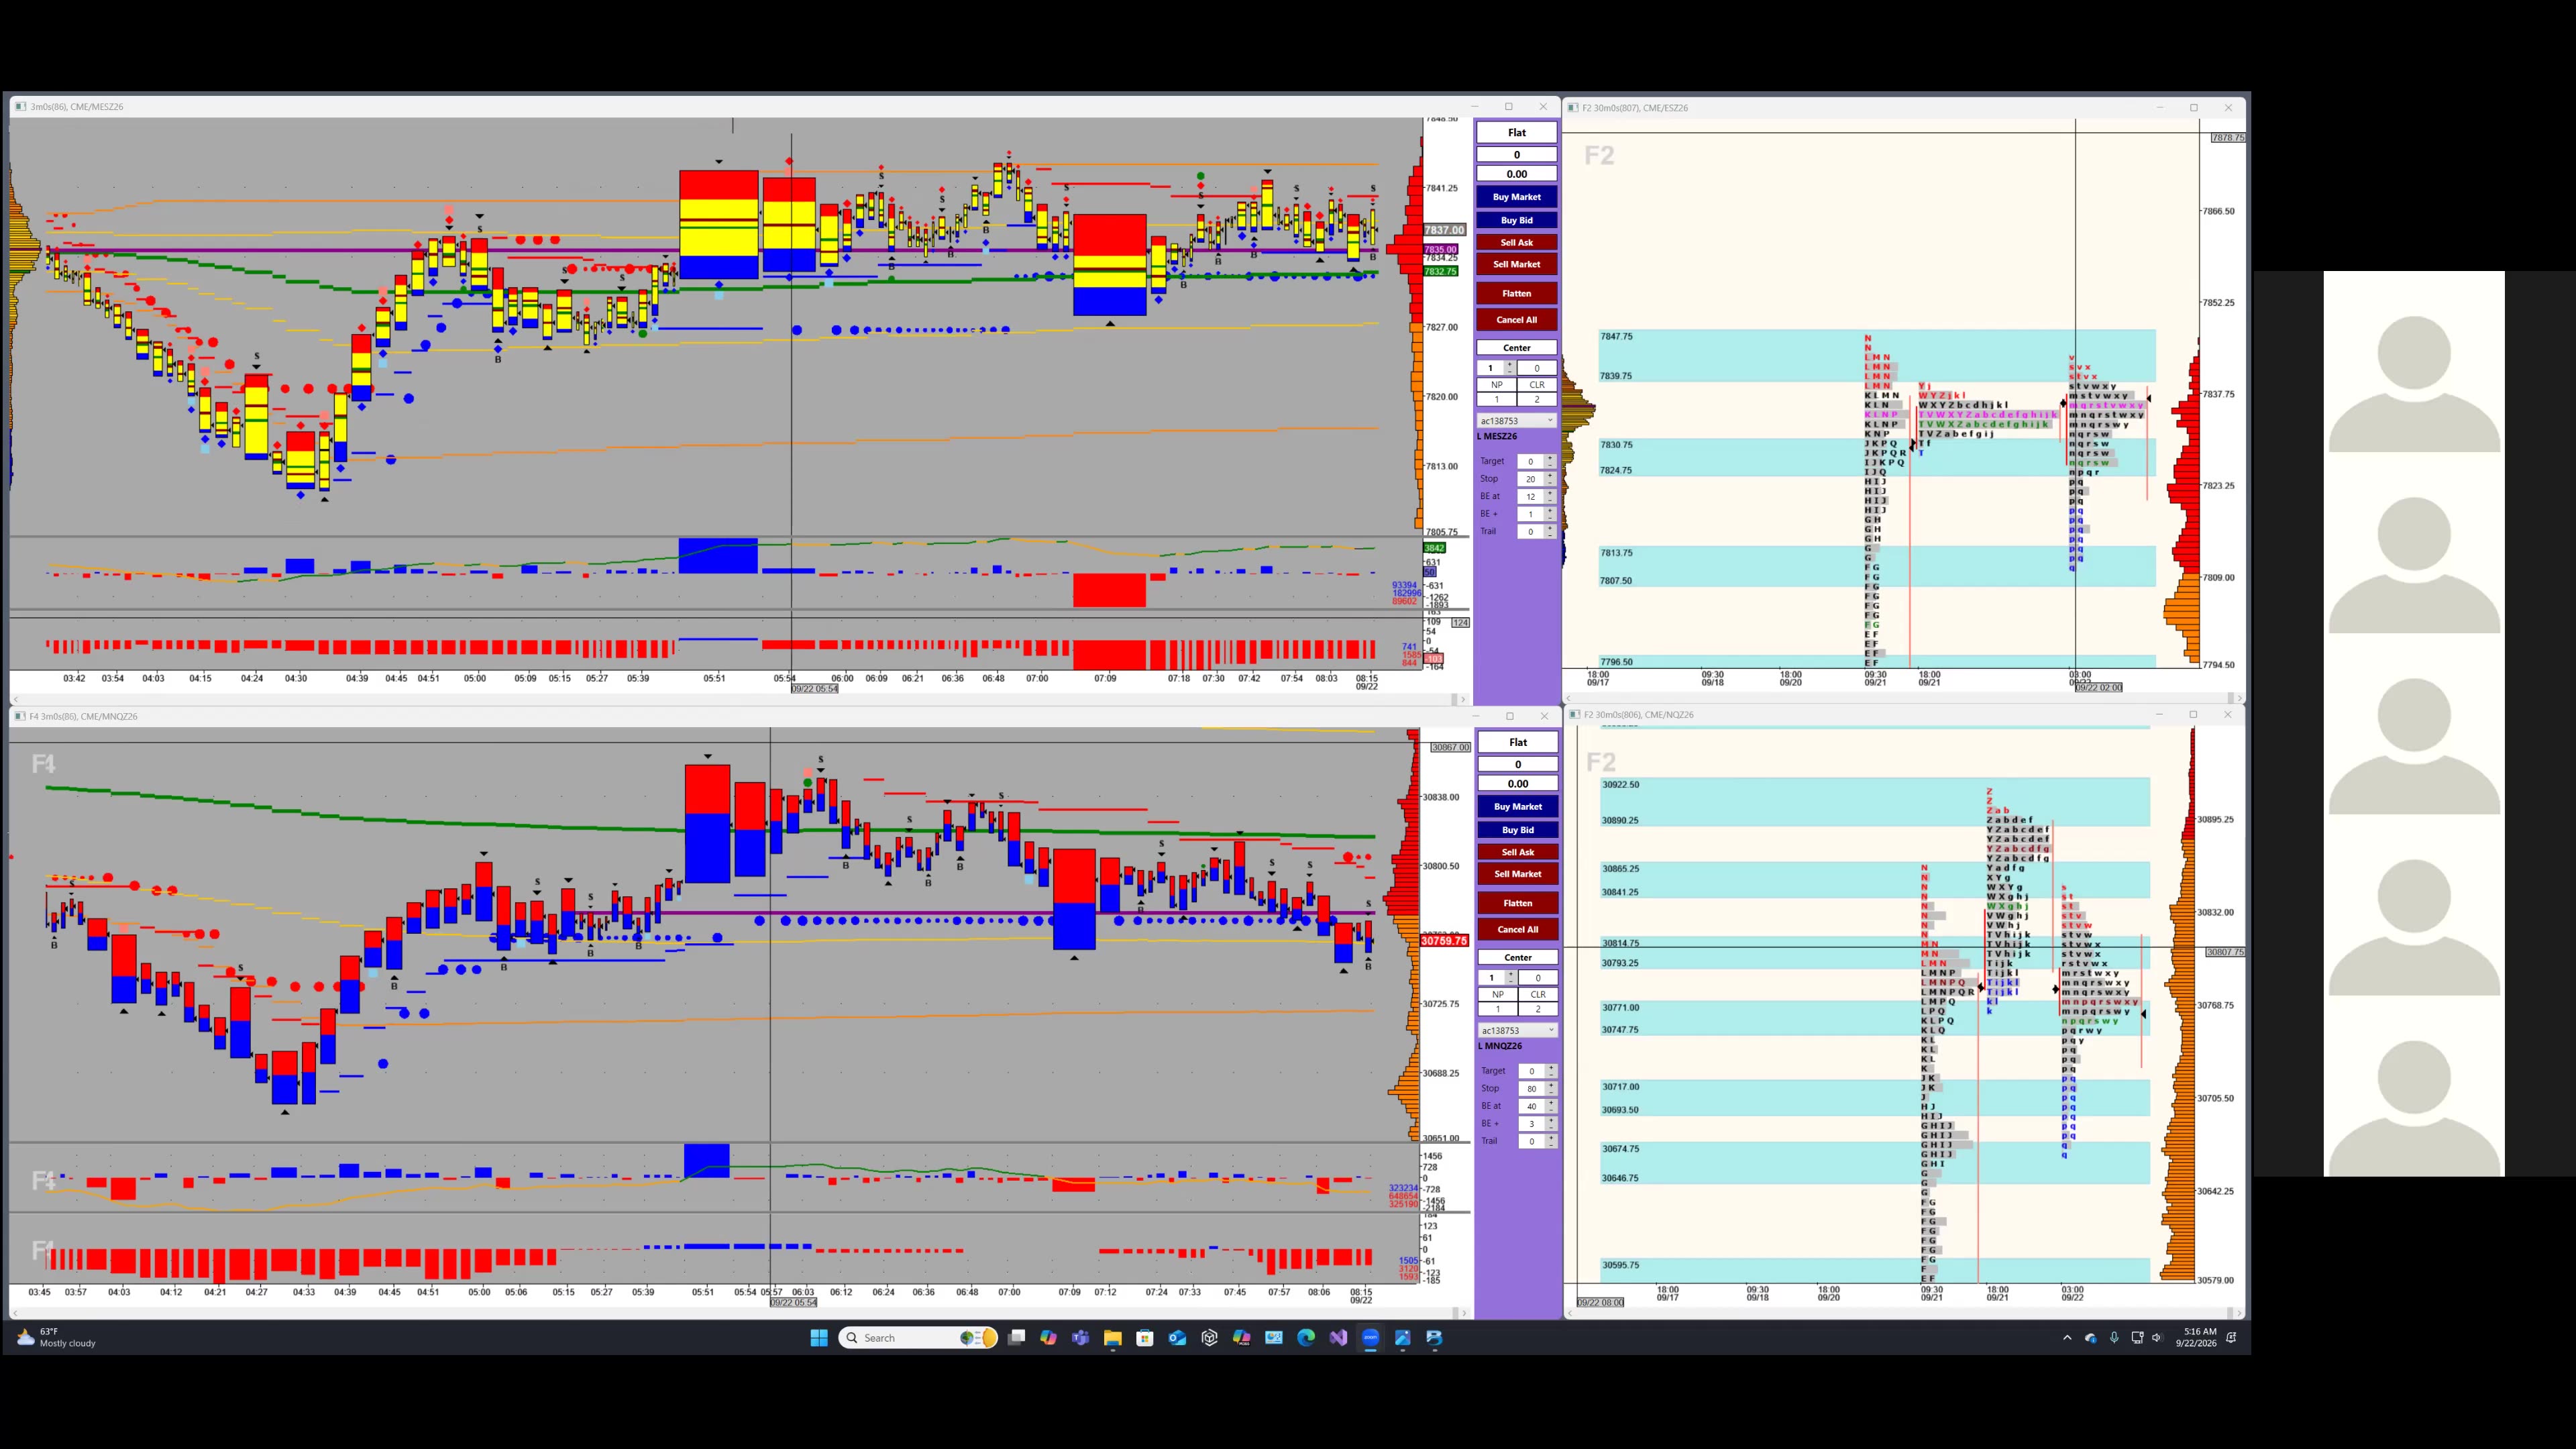Switch to Zoom app in taskbar
2576x1449 pixels.
pos(1370,1338)
